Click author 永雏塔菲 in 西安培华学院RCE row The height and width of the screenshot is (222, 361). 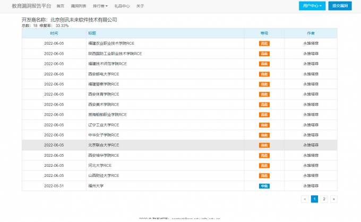tap(311, 156)
